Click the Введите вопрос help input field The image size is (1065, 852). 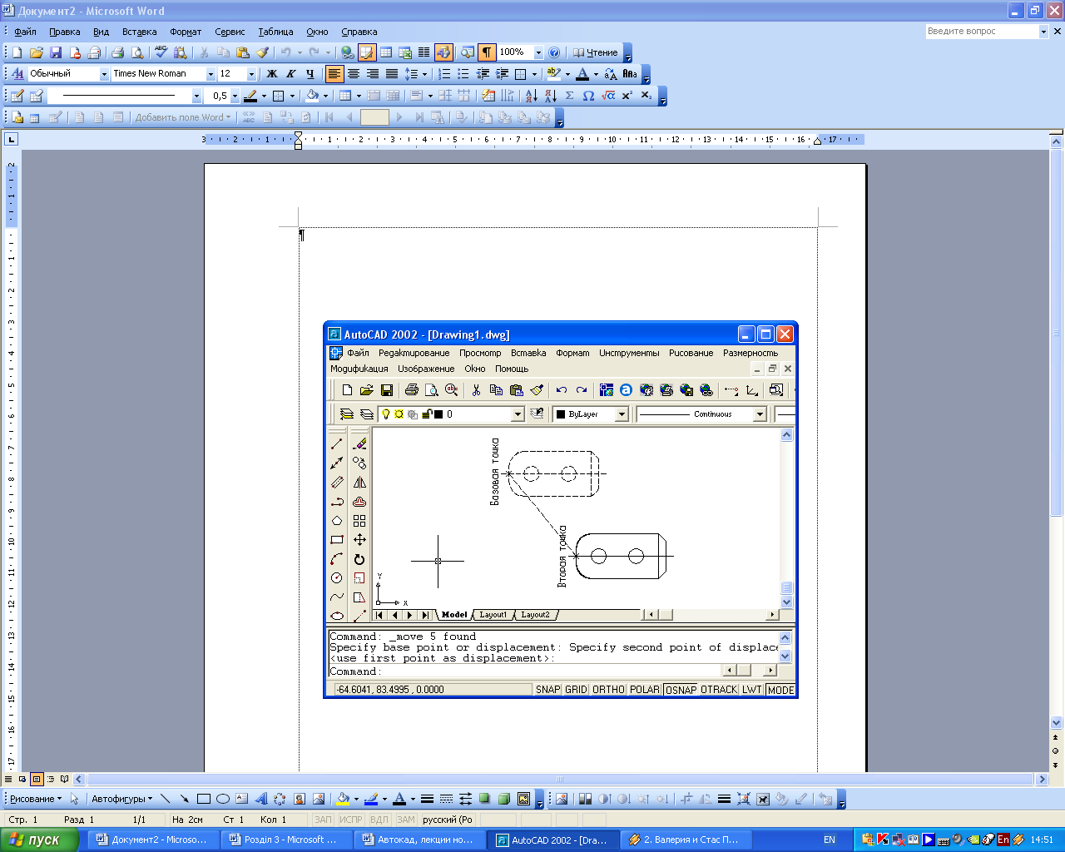coord(982,31)
